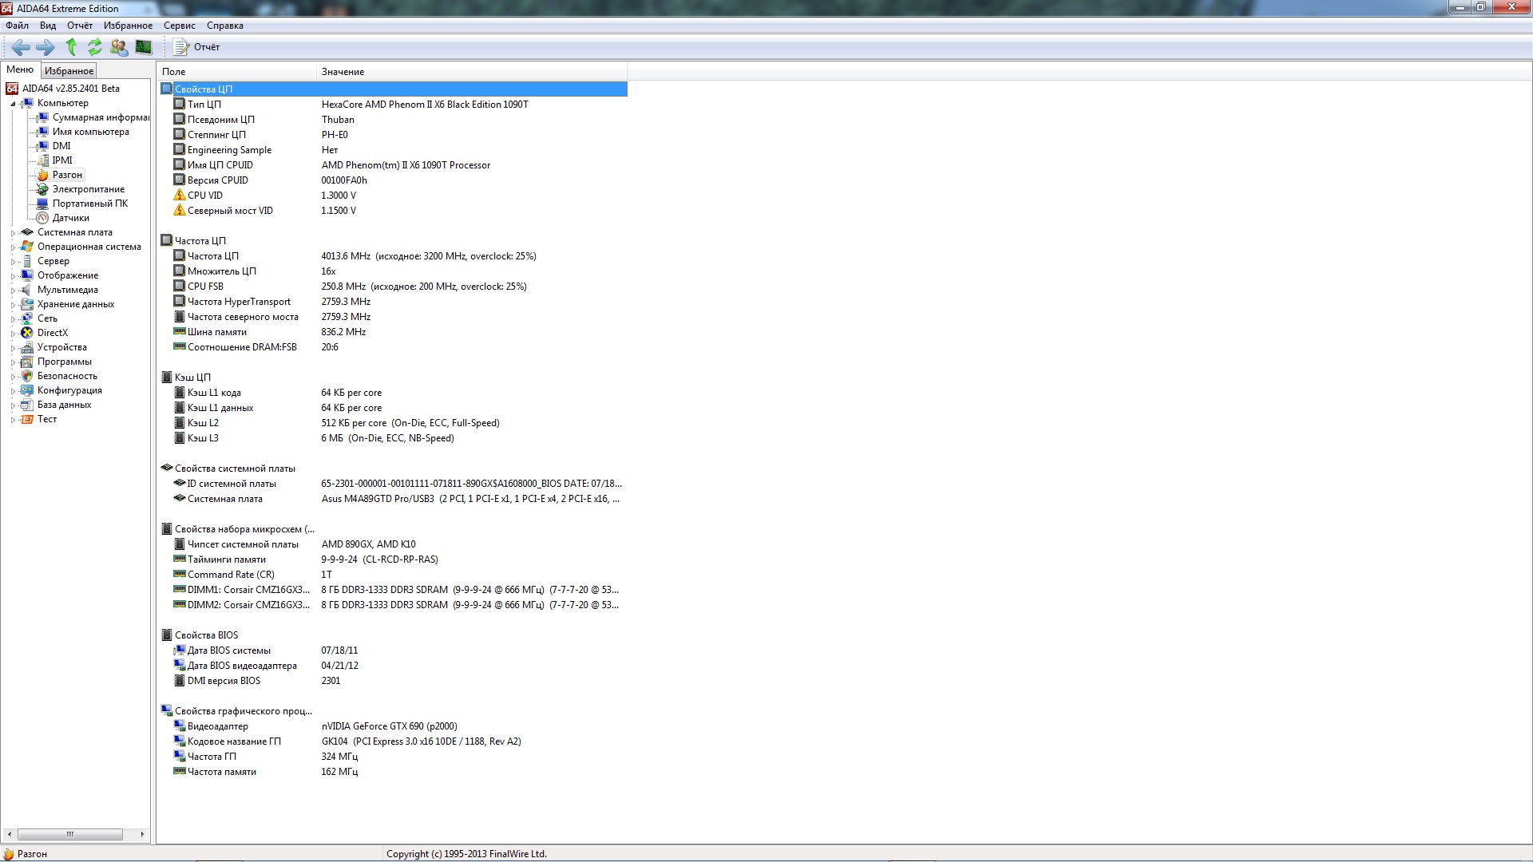Image resolution: width=1533 pixels, height=862 pixels.
Task: Click the Устройства devices icon
Action: (27, 347)
